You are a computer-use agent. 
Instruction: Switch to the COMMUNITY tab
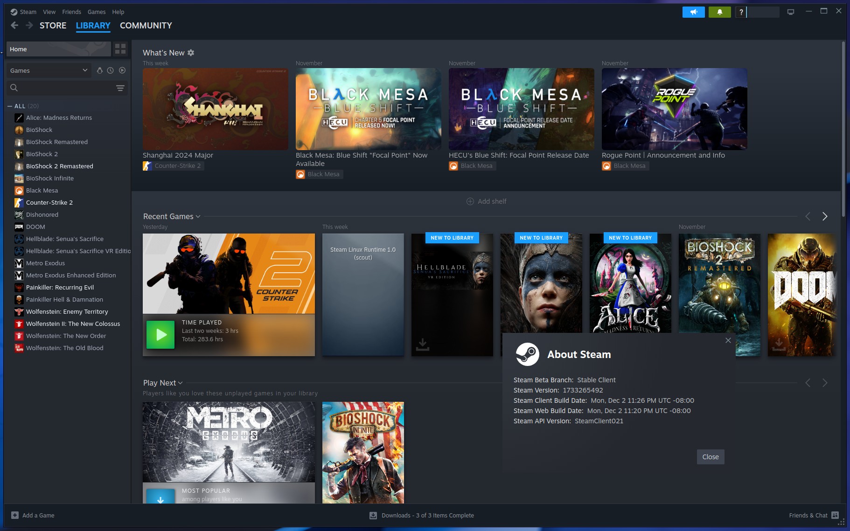(x=146, y=26)
